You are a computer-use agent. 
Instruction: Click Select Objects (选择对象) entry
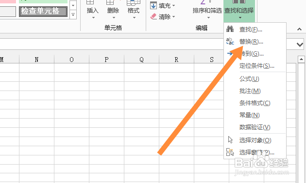tap(255, 140)
